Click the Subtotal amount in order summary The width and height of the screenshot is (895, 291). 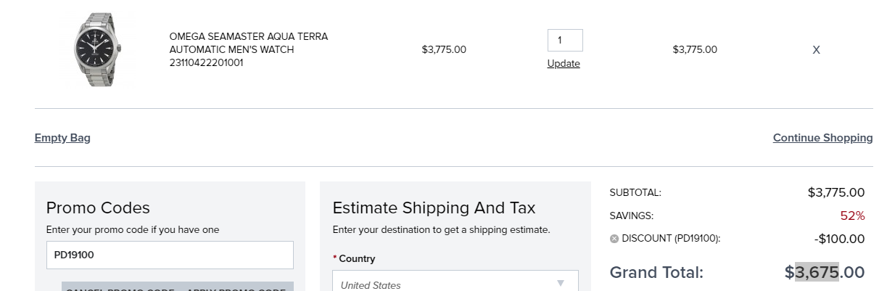point(836,192)
